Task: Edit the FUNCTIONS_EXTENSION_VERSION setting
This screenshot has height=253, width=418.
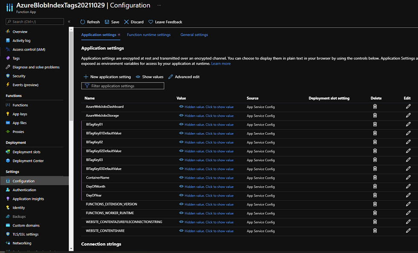Action: coord(408,204)
